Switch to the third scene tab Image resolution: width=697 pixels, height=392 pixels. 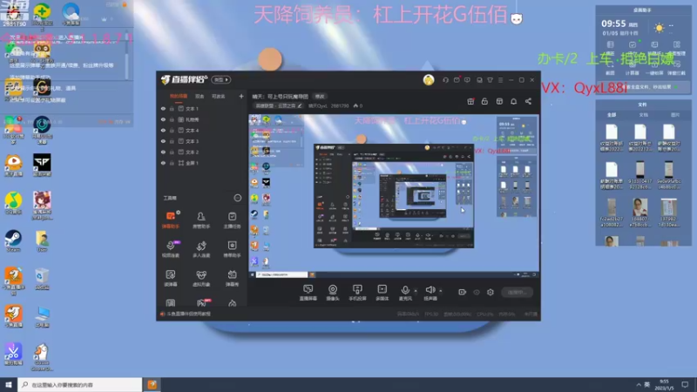(219, 96)
